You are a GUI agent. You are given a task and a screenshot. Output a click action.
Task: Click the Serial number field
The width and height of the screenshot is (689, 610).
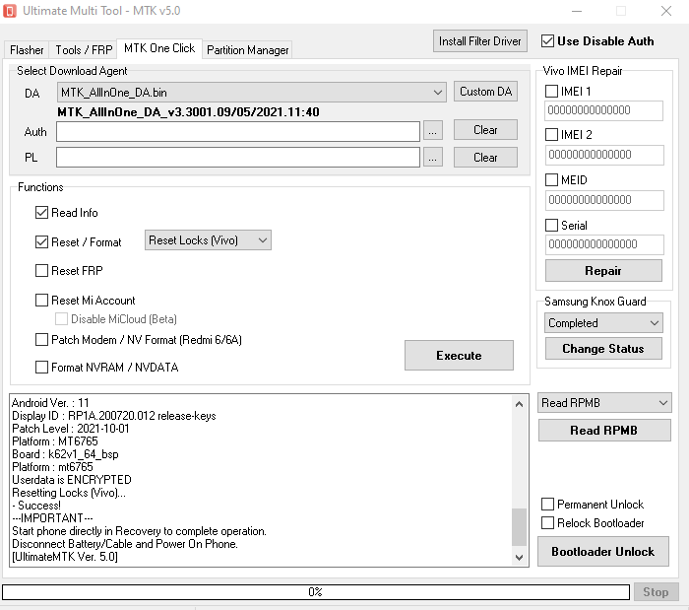(604, 244)
